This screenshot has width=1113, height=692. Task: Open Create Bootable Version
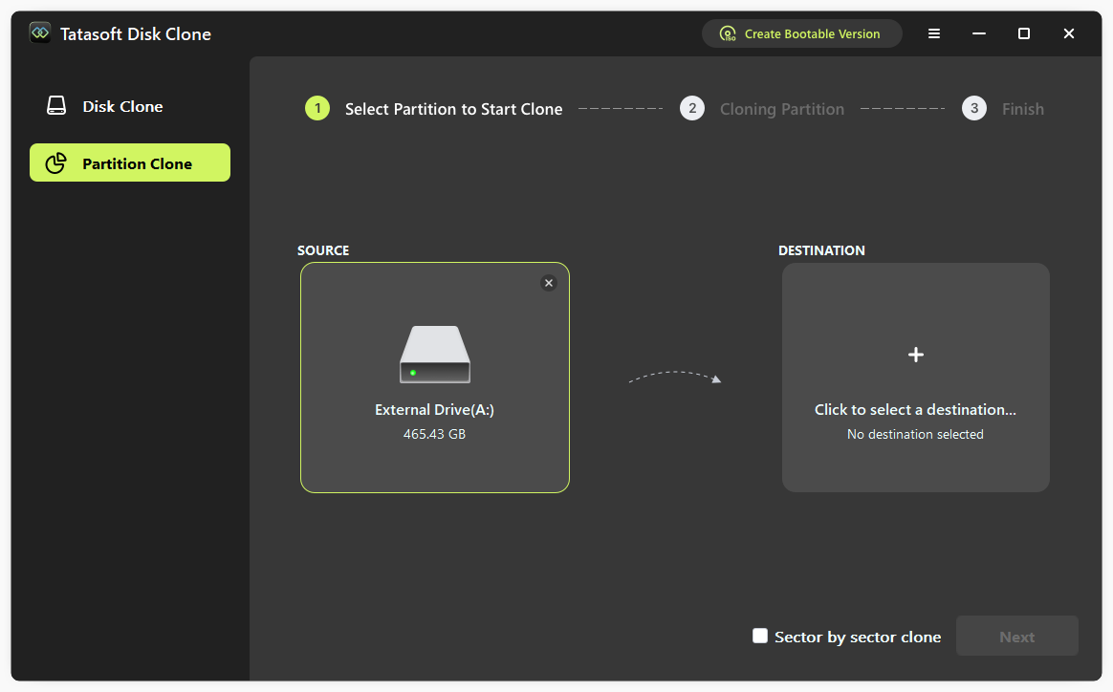801,32
